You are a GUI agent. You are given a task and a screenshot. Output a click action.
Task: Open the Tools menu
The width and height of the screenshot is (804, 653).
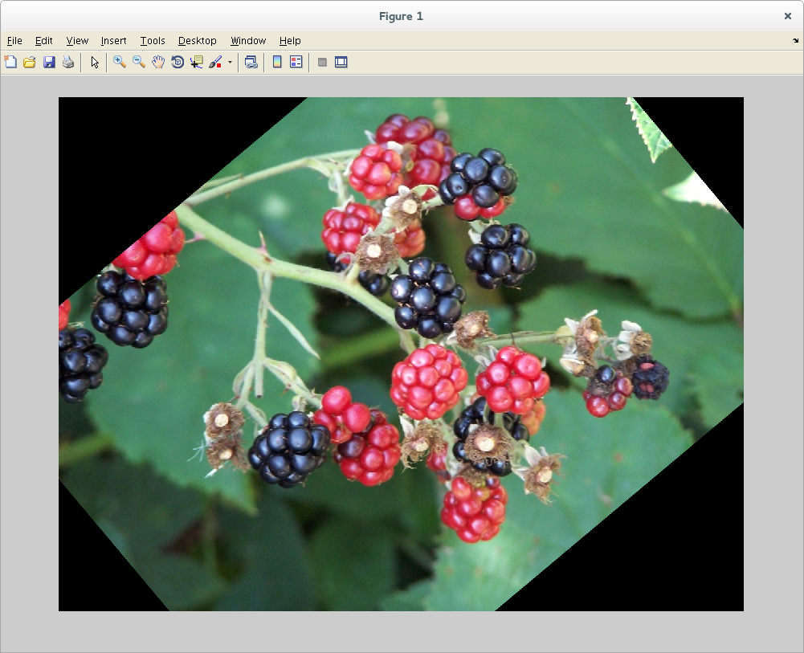[153, 41]
